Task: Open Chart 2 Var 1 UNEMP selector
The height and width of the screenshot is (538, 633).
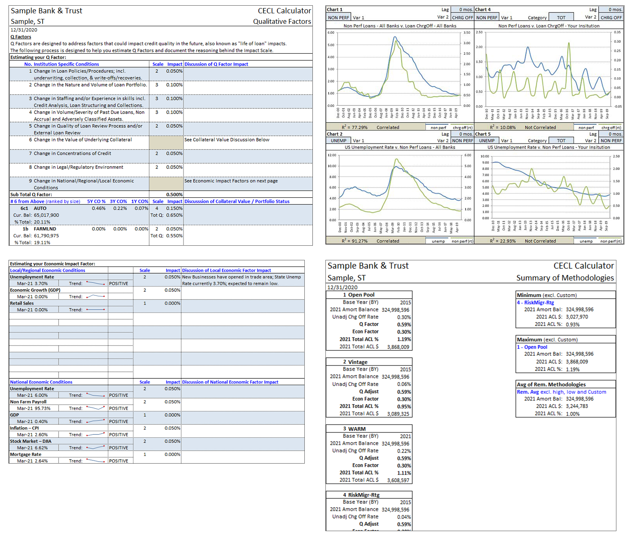Action: (x=338, y=141)
